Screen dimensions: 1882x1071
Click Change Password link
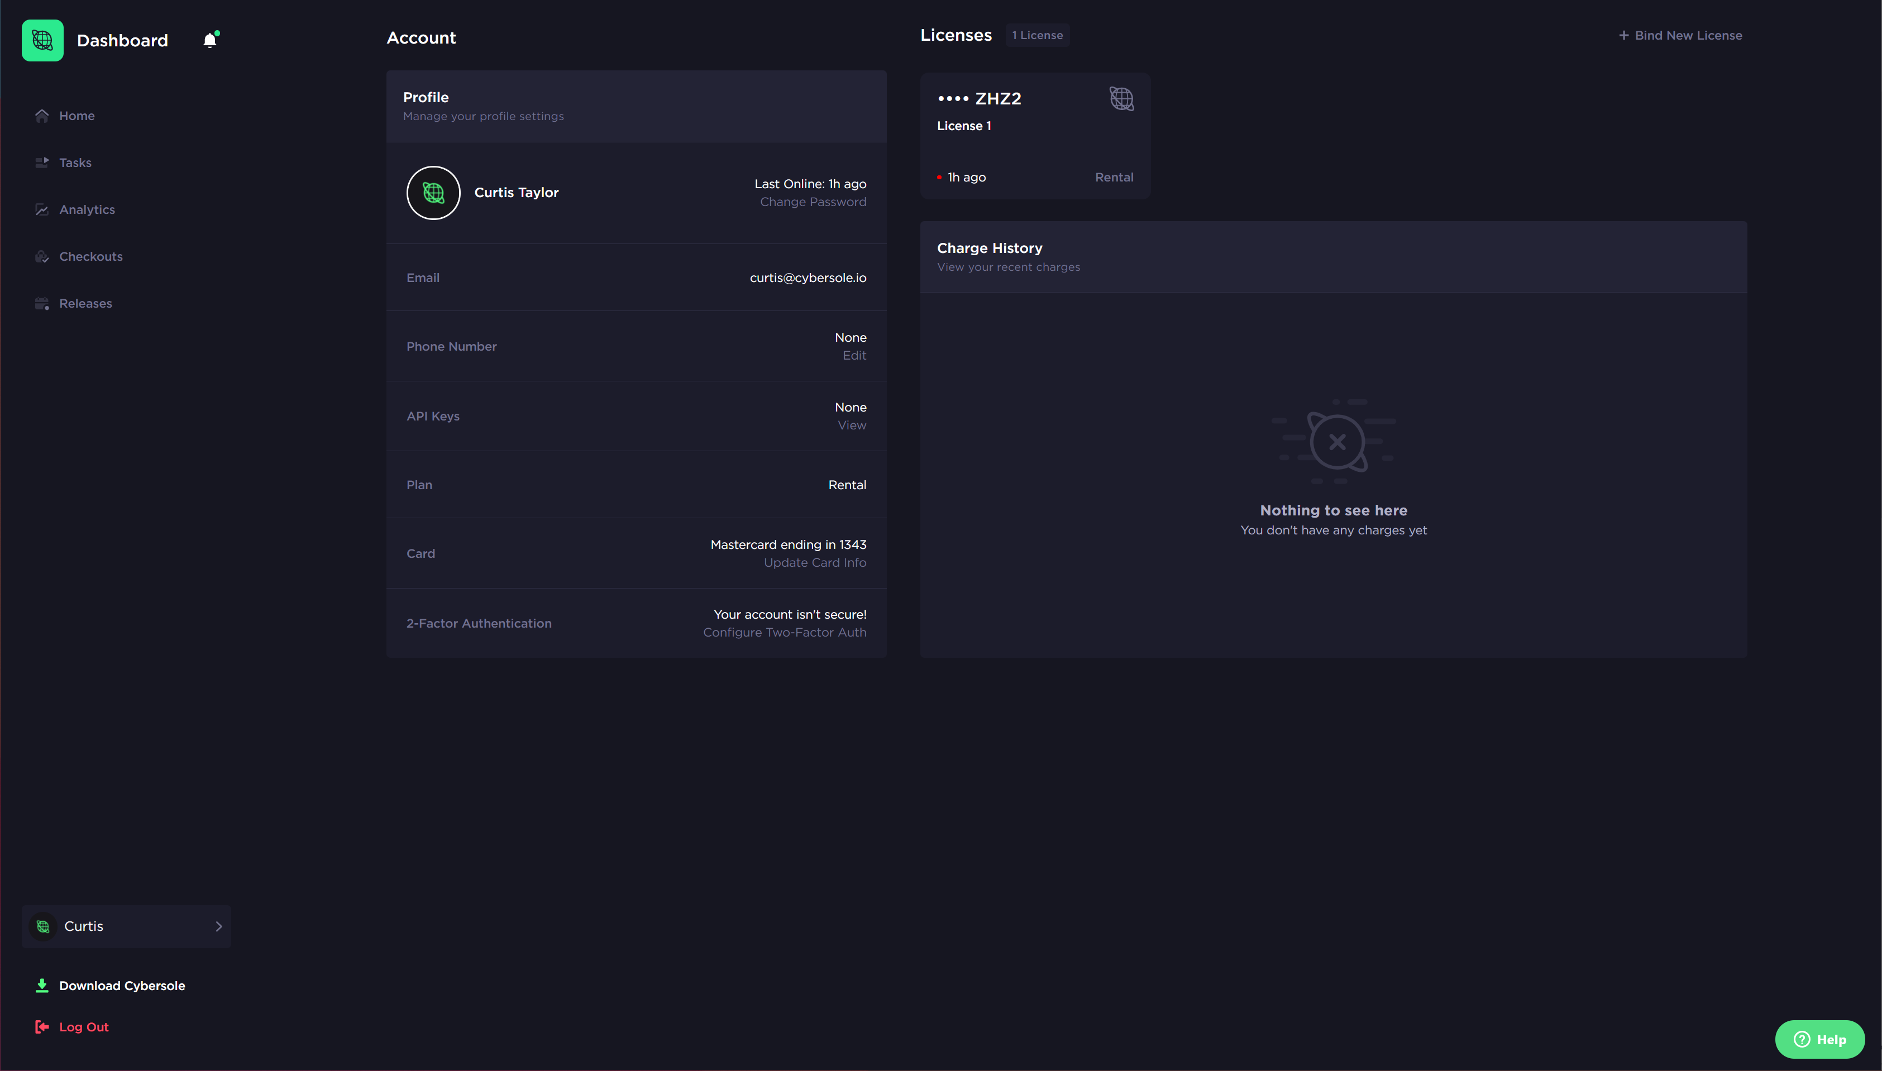click(x=813, y=202)
